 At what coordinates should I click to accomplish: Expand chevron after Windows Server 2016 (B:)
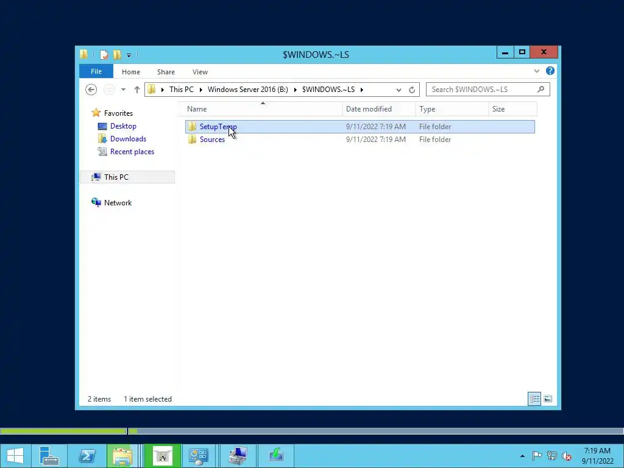296,90
